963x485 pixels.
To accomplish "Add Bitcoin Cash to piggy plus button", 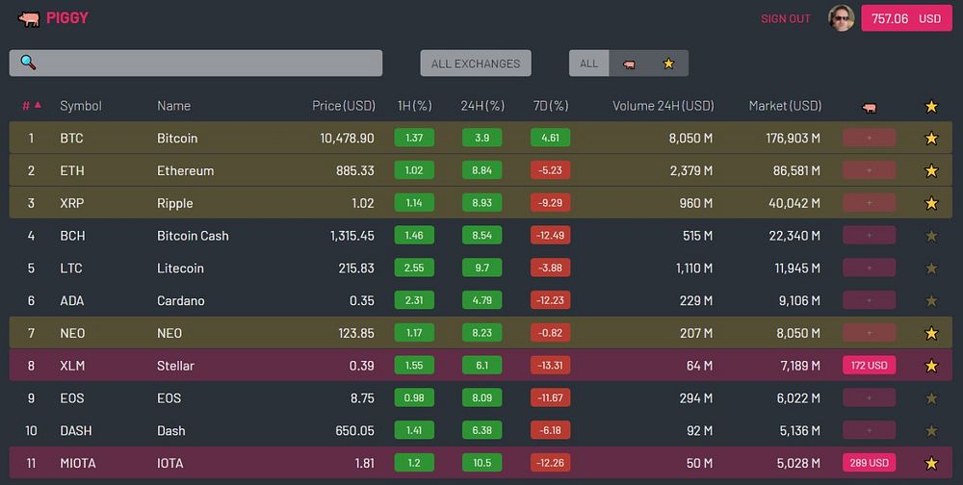I will [x=869, y=235].
